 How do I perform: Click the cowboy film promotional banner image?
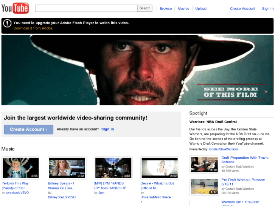[138, 70]
